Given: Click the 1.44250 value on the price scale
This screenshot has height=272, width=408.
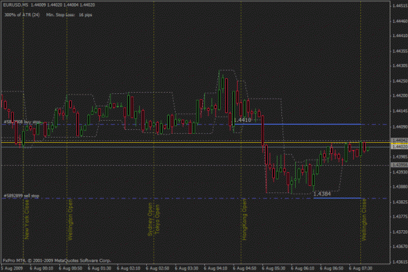Looking at the screenshot, I should click(400, 81).
